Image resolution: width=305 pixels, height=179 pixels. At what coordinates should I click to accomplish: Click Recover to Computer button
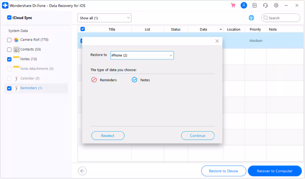tap(274, 171)
